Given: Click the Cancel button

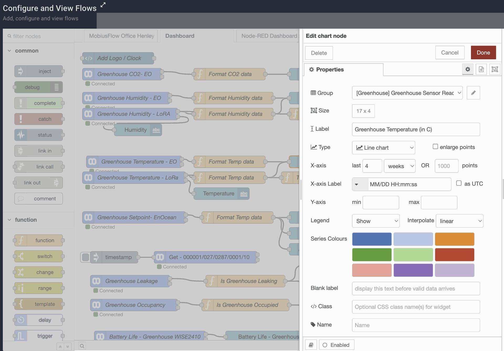Looking at the screenshot, I should (449, 53).
